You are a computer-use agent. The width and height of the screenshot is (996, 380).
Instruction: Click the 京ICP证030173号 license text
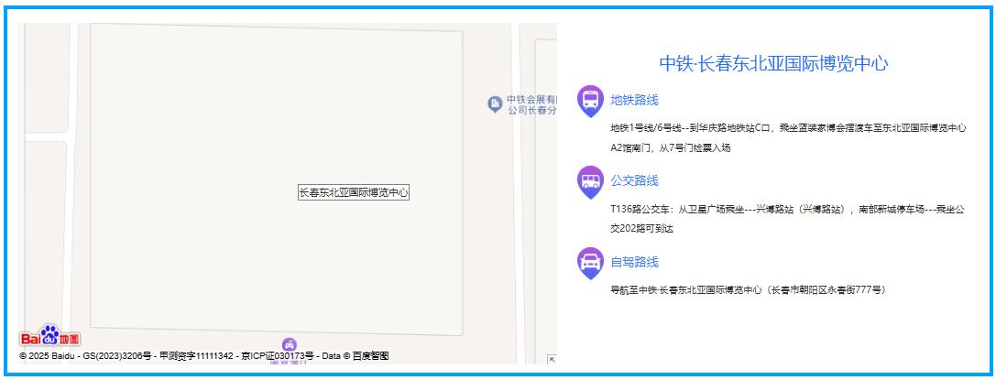tap(276, 355)
